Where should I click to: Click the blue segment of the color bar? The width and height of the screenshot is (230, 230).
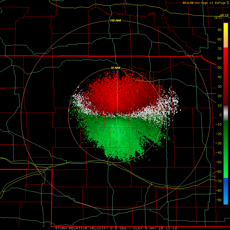coord(226,191)
